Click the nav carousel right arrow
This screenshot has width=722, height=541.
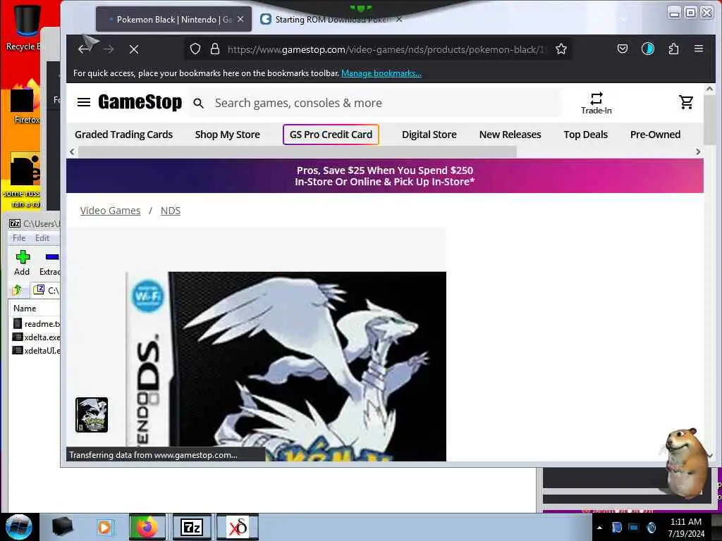698,152
